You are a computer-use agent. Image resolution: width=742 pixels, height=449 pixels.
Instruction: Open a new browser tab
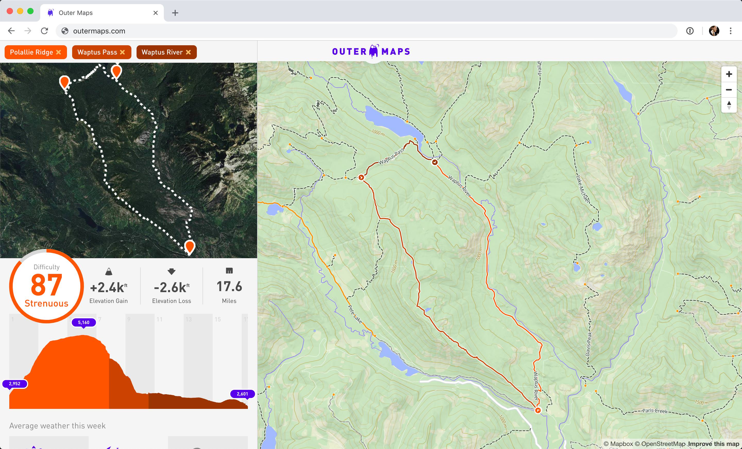coord(175,13)
